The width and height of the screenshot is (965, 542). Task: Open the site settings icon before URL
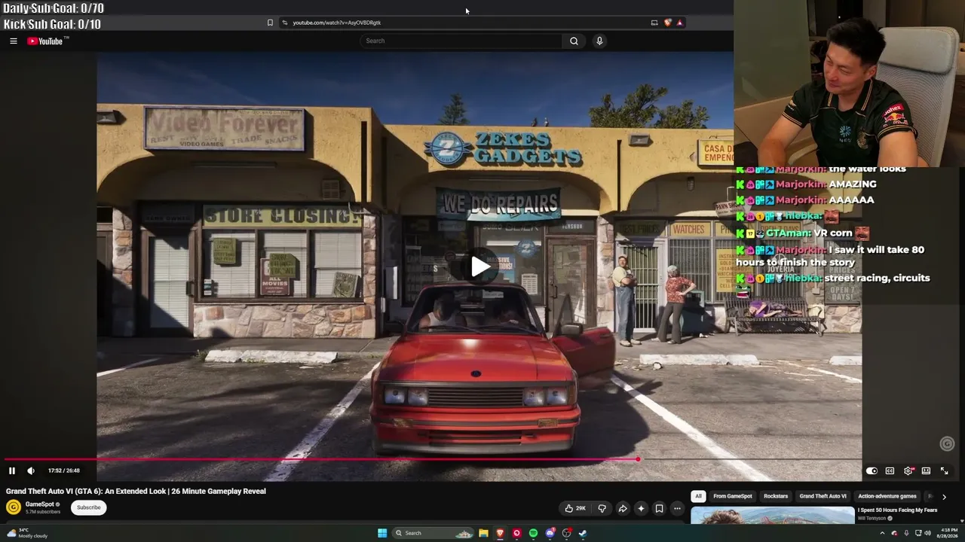point(284,23)
